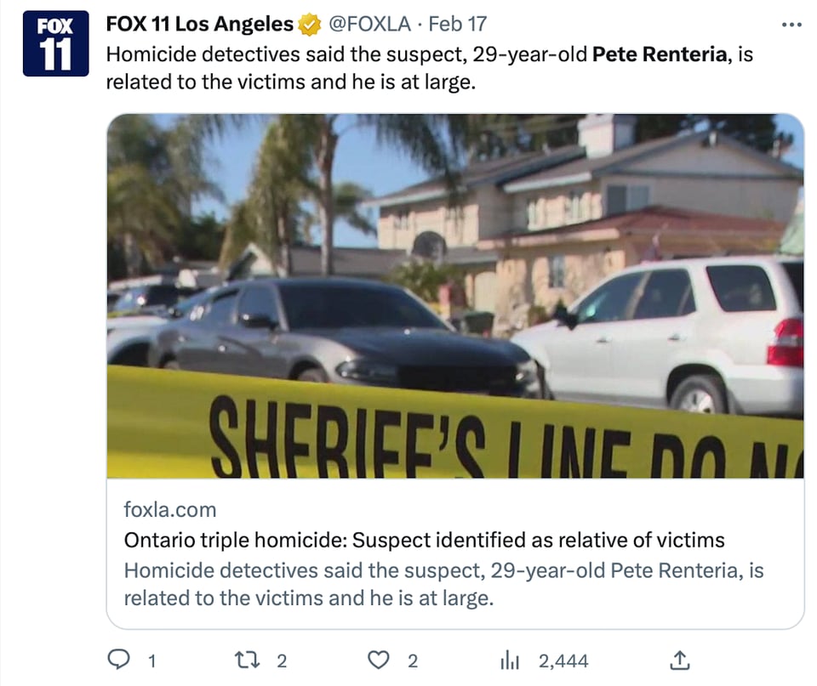Open the three-dot more options menu

(791, 25)
